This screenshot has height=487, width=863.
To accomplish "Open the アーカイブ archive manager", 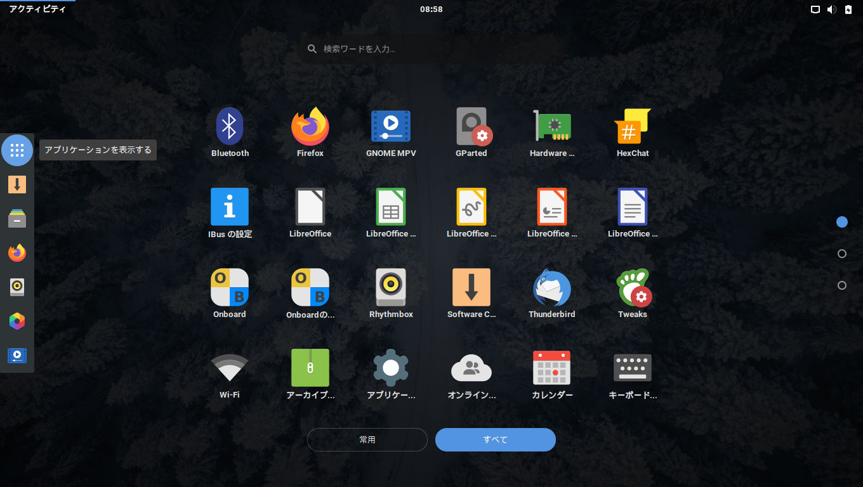I will click(310, 374).
